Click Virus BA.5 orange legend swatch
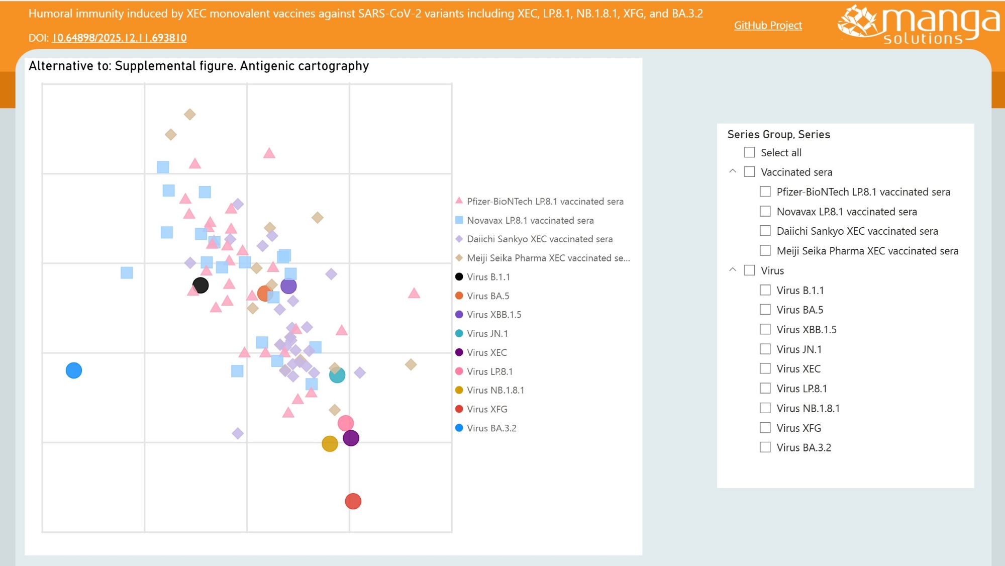 pos(459,296)
